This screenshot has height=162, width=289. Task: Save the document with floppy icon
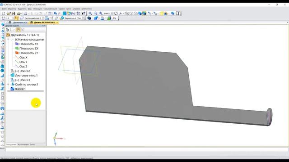pos(13,13)
